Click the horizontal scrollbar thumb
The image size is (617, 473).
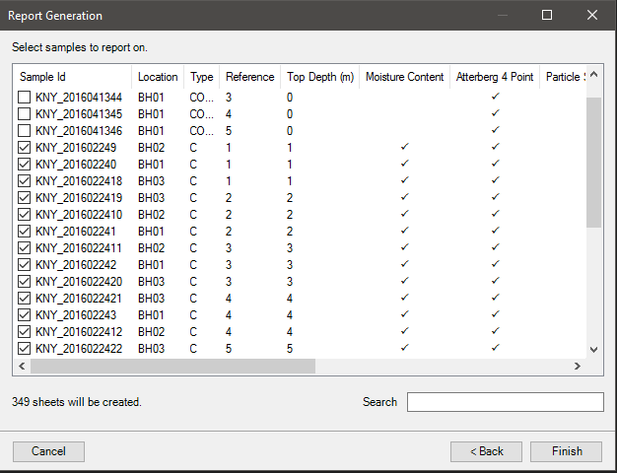(x=172, y=367)
